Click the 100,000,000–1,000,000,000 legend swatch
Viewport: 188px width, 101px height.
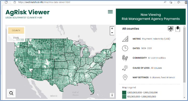pos(124,97)
